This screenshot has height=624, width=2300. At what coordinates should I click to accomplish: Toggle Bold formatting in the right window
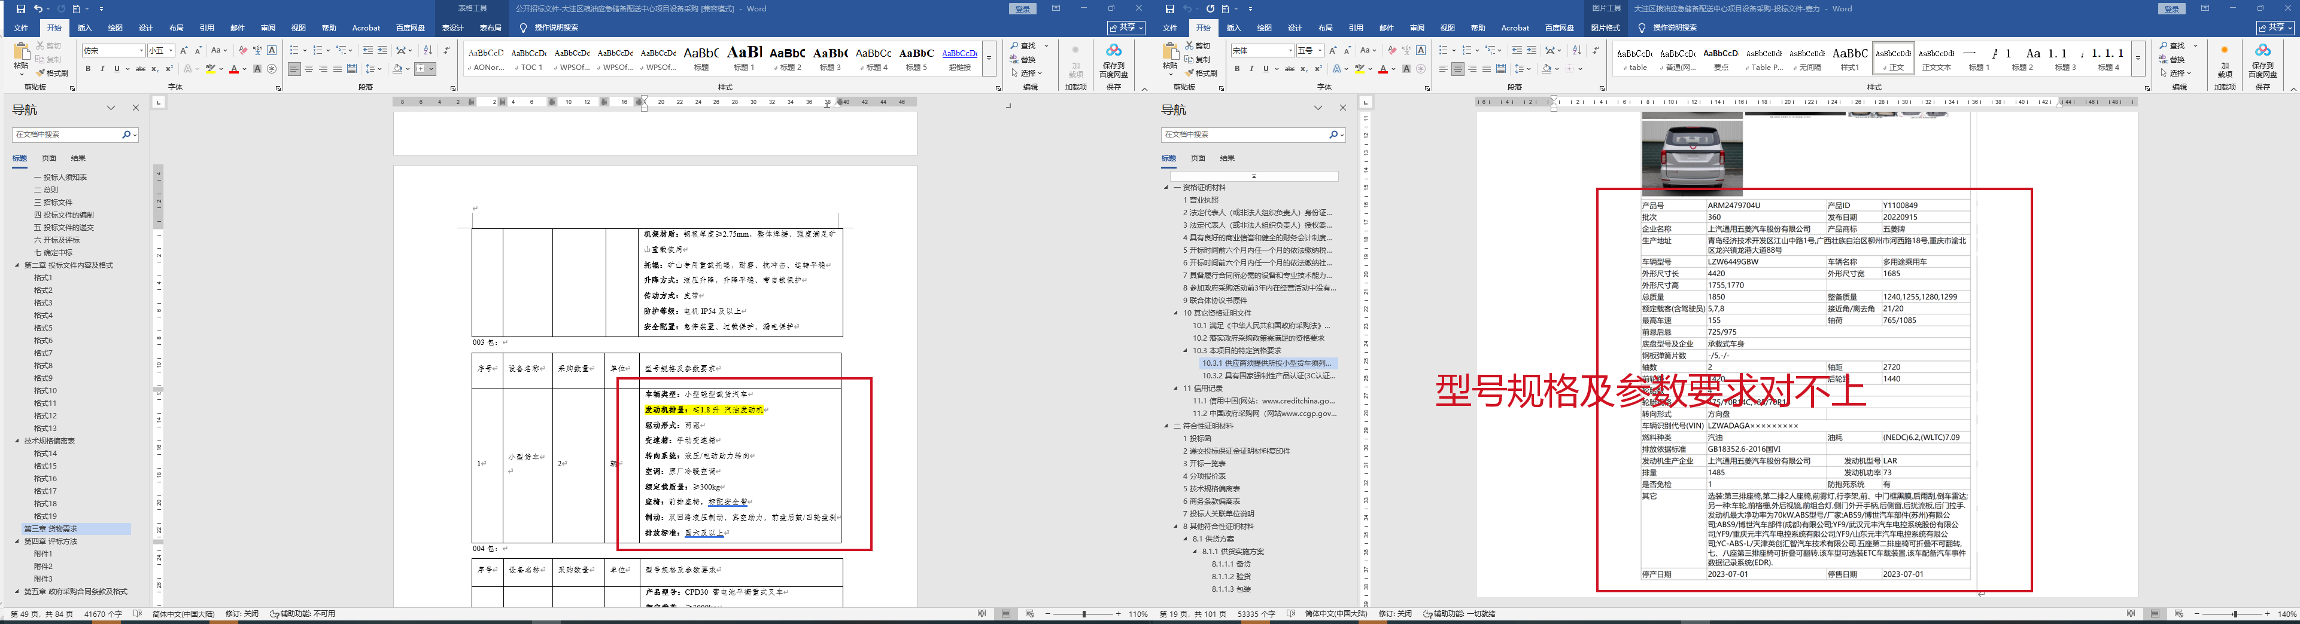(1238, 69)
